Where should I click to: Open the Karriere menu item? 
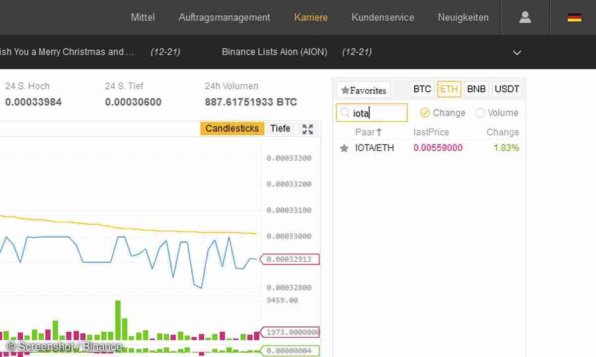tap(310, 17)
